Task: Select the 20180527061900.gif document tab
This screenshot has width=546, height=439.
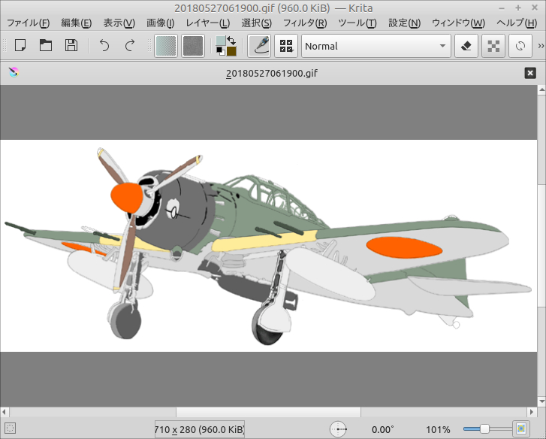Action: click(272, 73)
